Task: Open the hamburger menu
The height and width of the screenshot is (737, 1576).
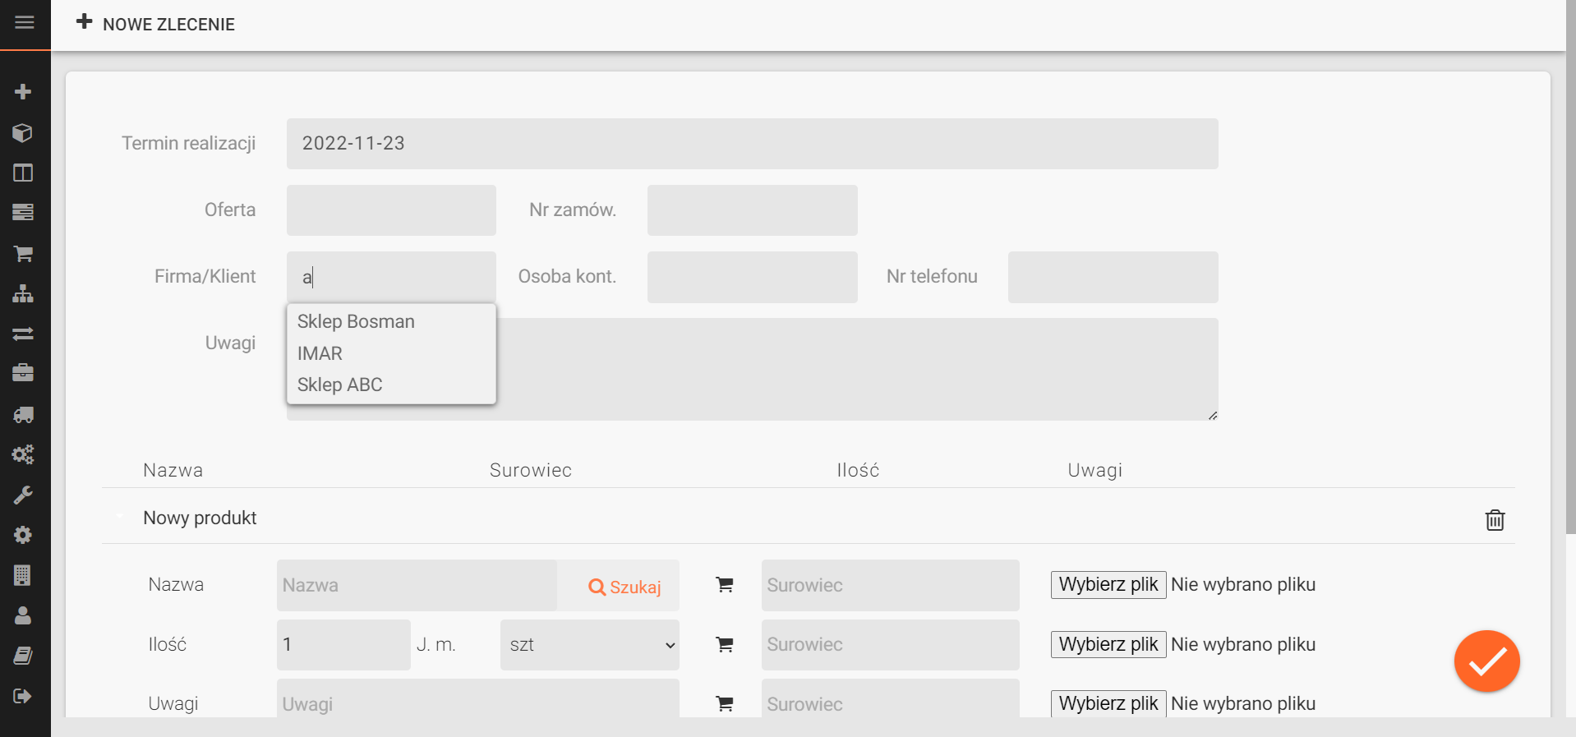Action: [x=25, y=23]
